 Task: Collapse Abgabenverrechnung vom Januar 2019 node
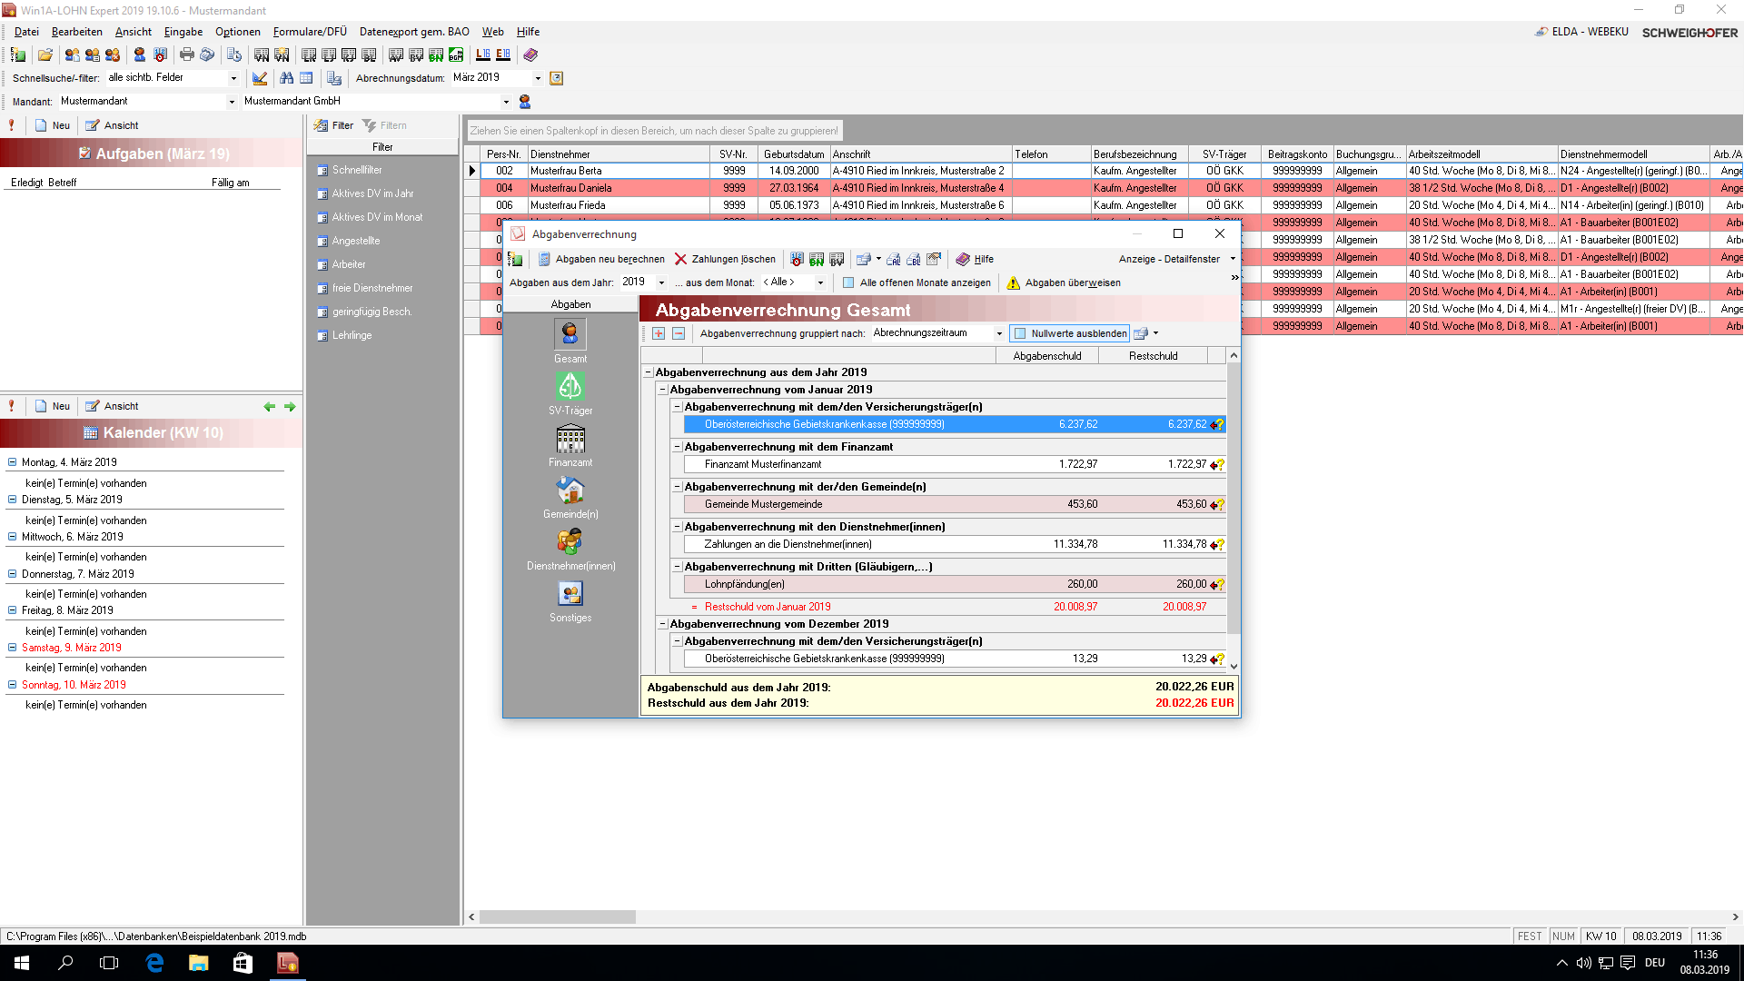(x=663, y=390)
